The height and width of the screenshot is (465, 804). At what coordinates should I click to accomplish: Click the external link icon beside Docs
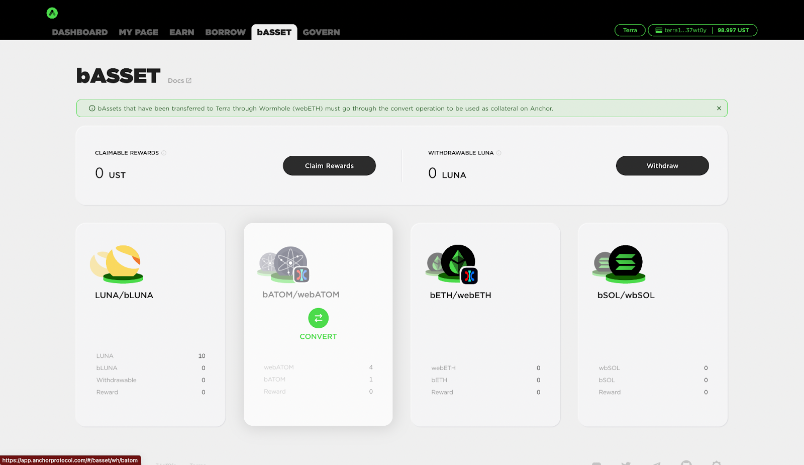pos(189,80)
